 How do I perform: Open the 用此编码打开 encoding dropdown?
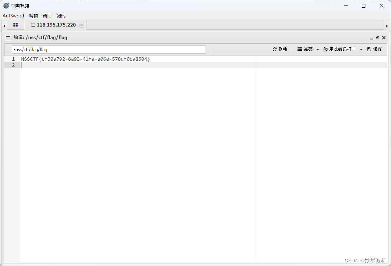[x=343, y=49]
